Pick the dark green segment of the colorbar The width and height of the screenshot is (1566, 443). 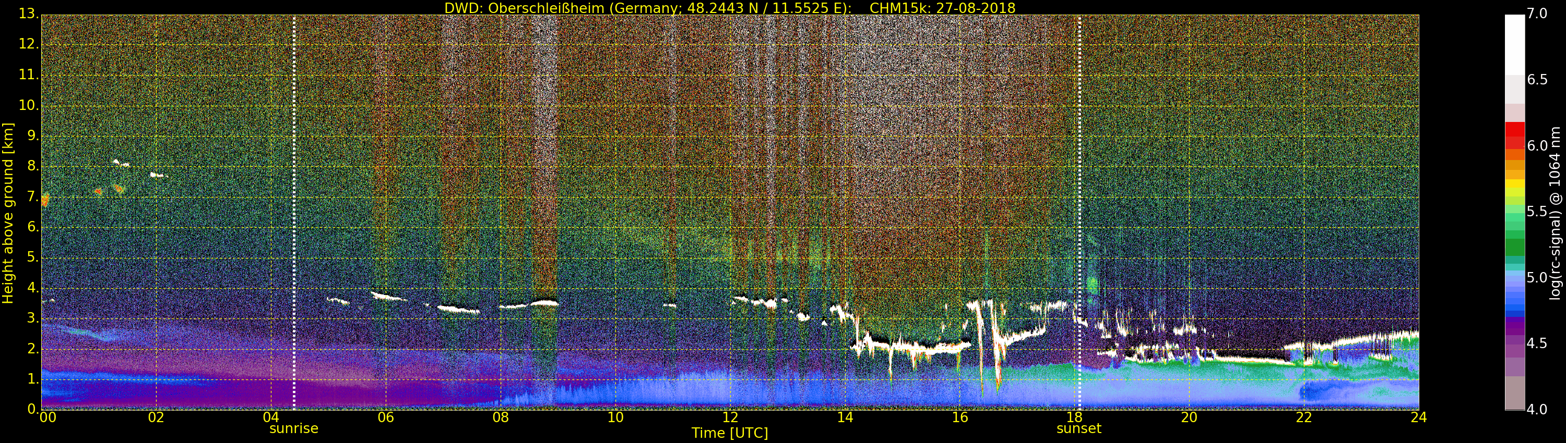1514,247
